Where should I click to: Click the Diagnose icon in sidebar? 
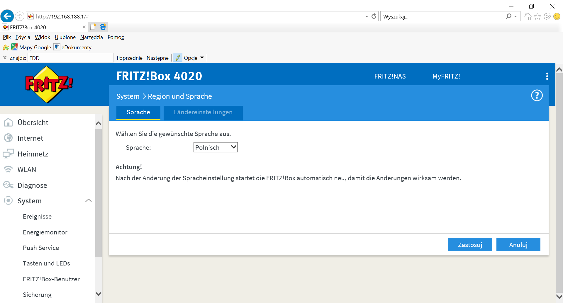coord(8,185)
